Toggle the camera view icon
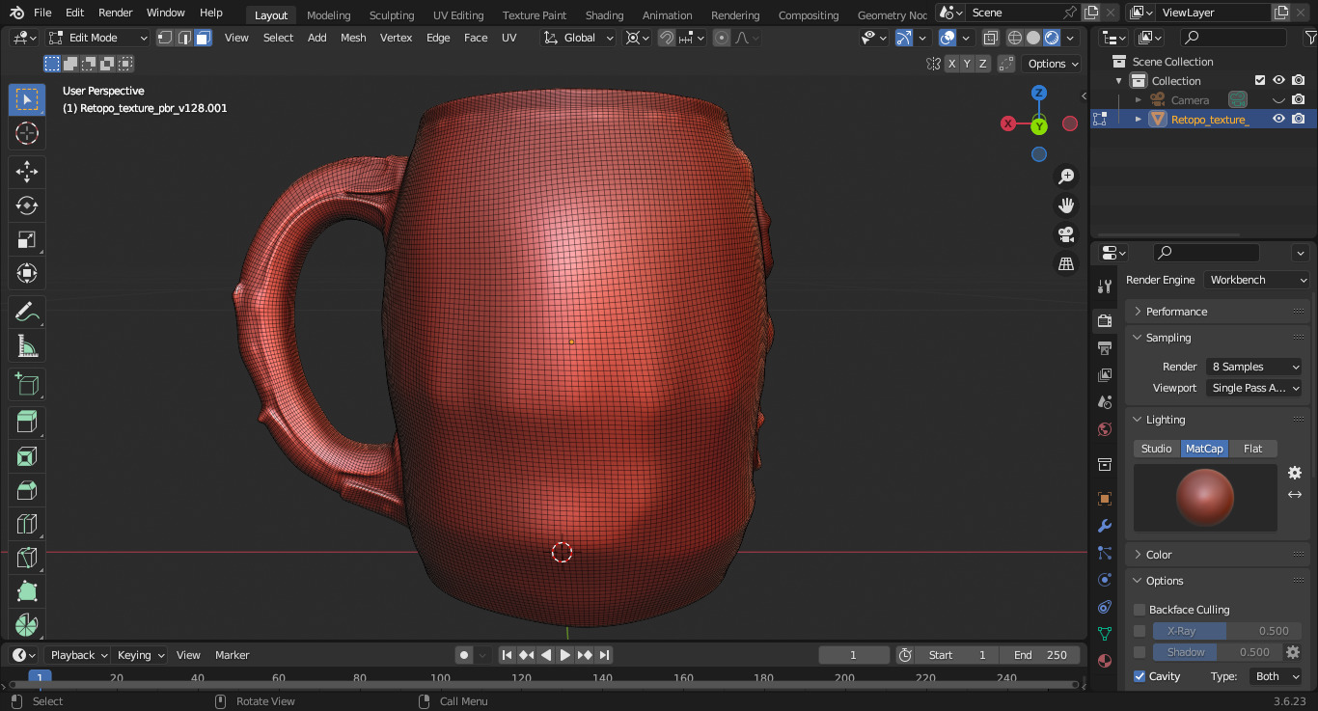Image resolution: width=1318 pixels, height=711 pixels. [1066, 234]
